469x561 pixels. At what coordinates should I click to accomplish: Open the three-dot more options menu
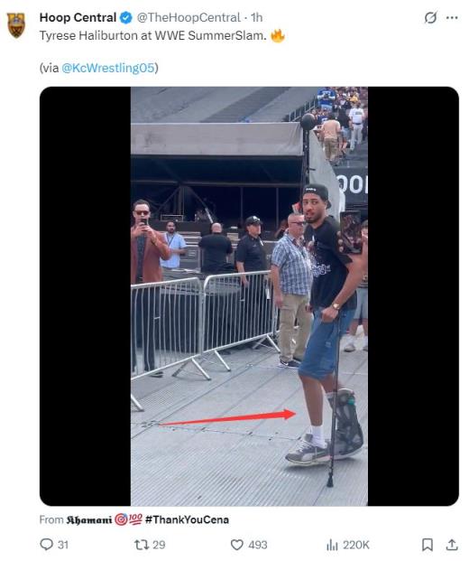pos(452,17)
